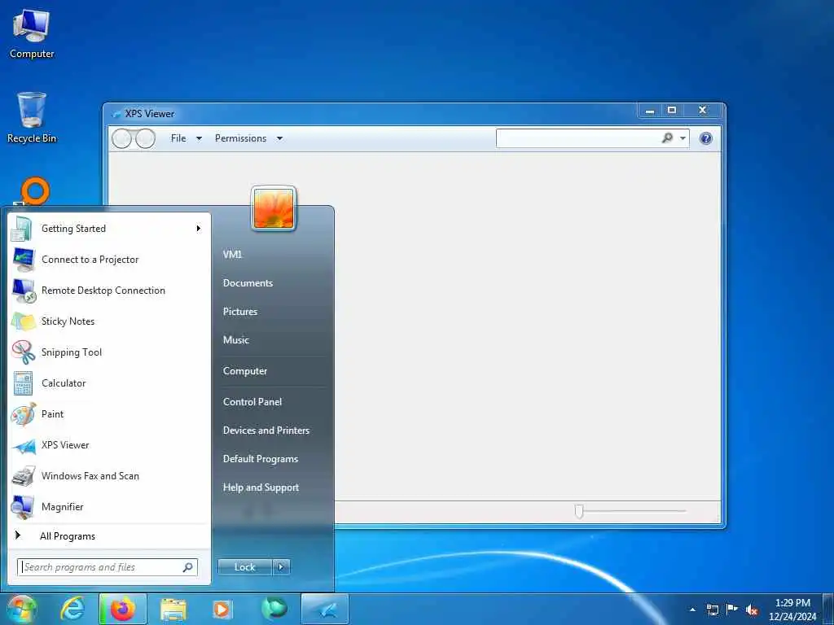Click the Lock button
This screenshot has height=625, width=834.
tap(244, 567)
